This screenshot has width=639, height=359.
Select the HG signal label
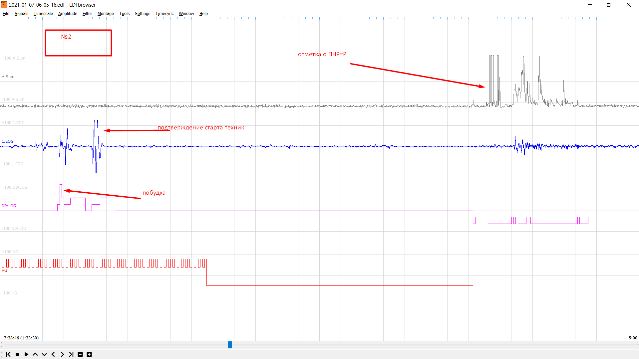point(4,270)
